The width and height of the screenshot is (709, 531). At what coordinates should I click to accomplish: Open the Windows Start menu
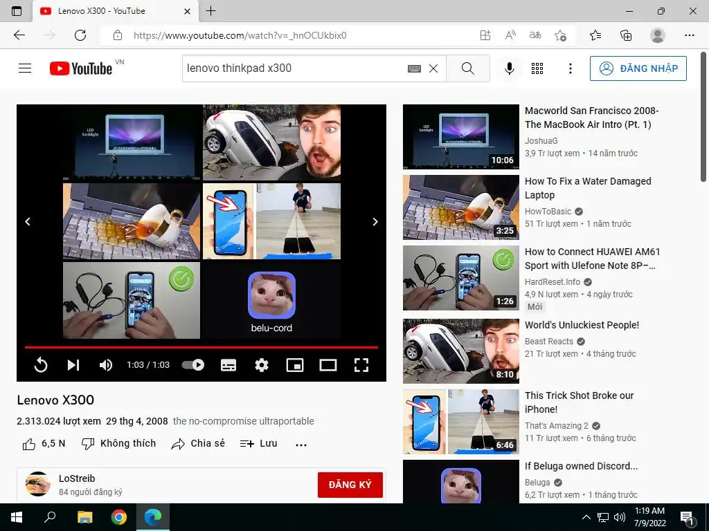17,517
